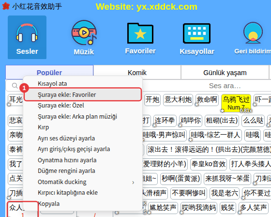Image resolution: width=271 pixels, height=217 pixels.
Task: Click favorite star on 连环拳 button
Action: (x=154, y=125)
